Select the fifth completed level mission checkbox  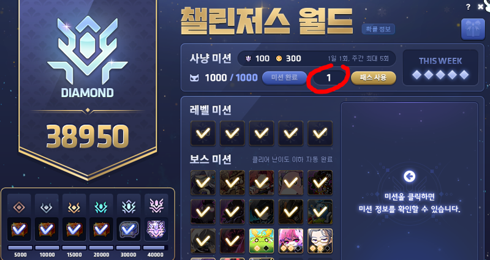point(320,133)
